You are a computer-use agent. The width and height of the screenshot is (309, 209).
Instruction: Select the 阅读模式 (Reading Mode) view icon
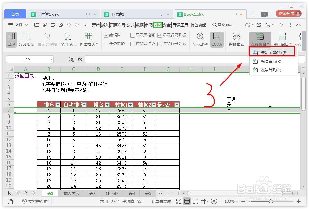click(88, 39)
